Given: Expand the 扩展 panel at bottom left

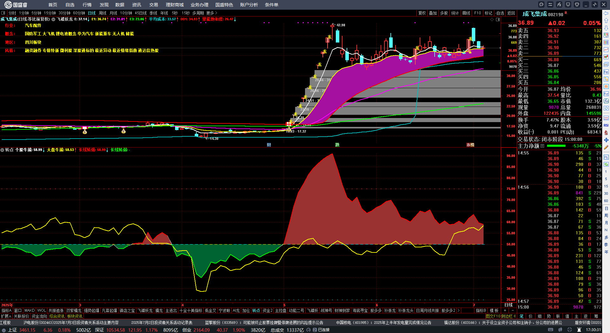Looking at the screenshot, I should pyautogui.click(x=6, y=316).
